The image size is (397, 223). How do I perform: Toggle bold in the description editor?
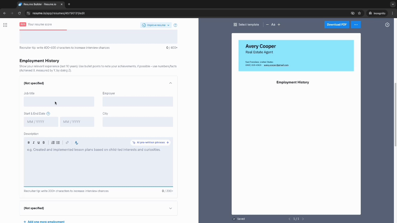point(29,143)
